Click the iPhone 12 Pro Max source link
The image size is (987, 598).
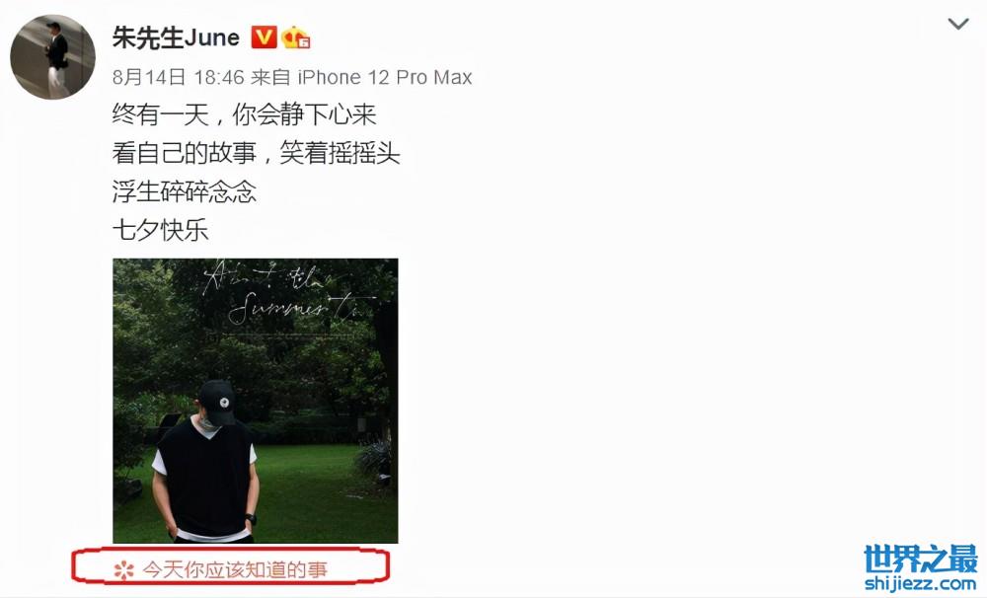coord(385,77)
